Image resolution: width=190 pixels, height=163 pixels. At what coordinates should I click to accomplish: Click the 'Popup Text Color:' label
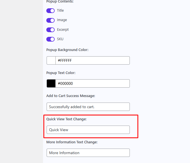pos(61,73)
